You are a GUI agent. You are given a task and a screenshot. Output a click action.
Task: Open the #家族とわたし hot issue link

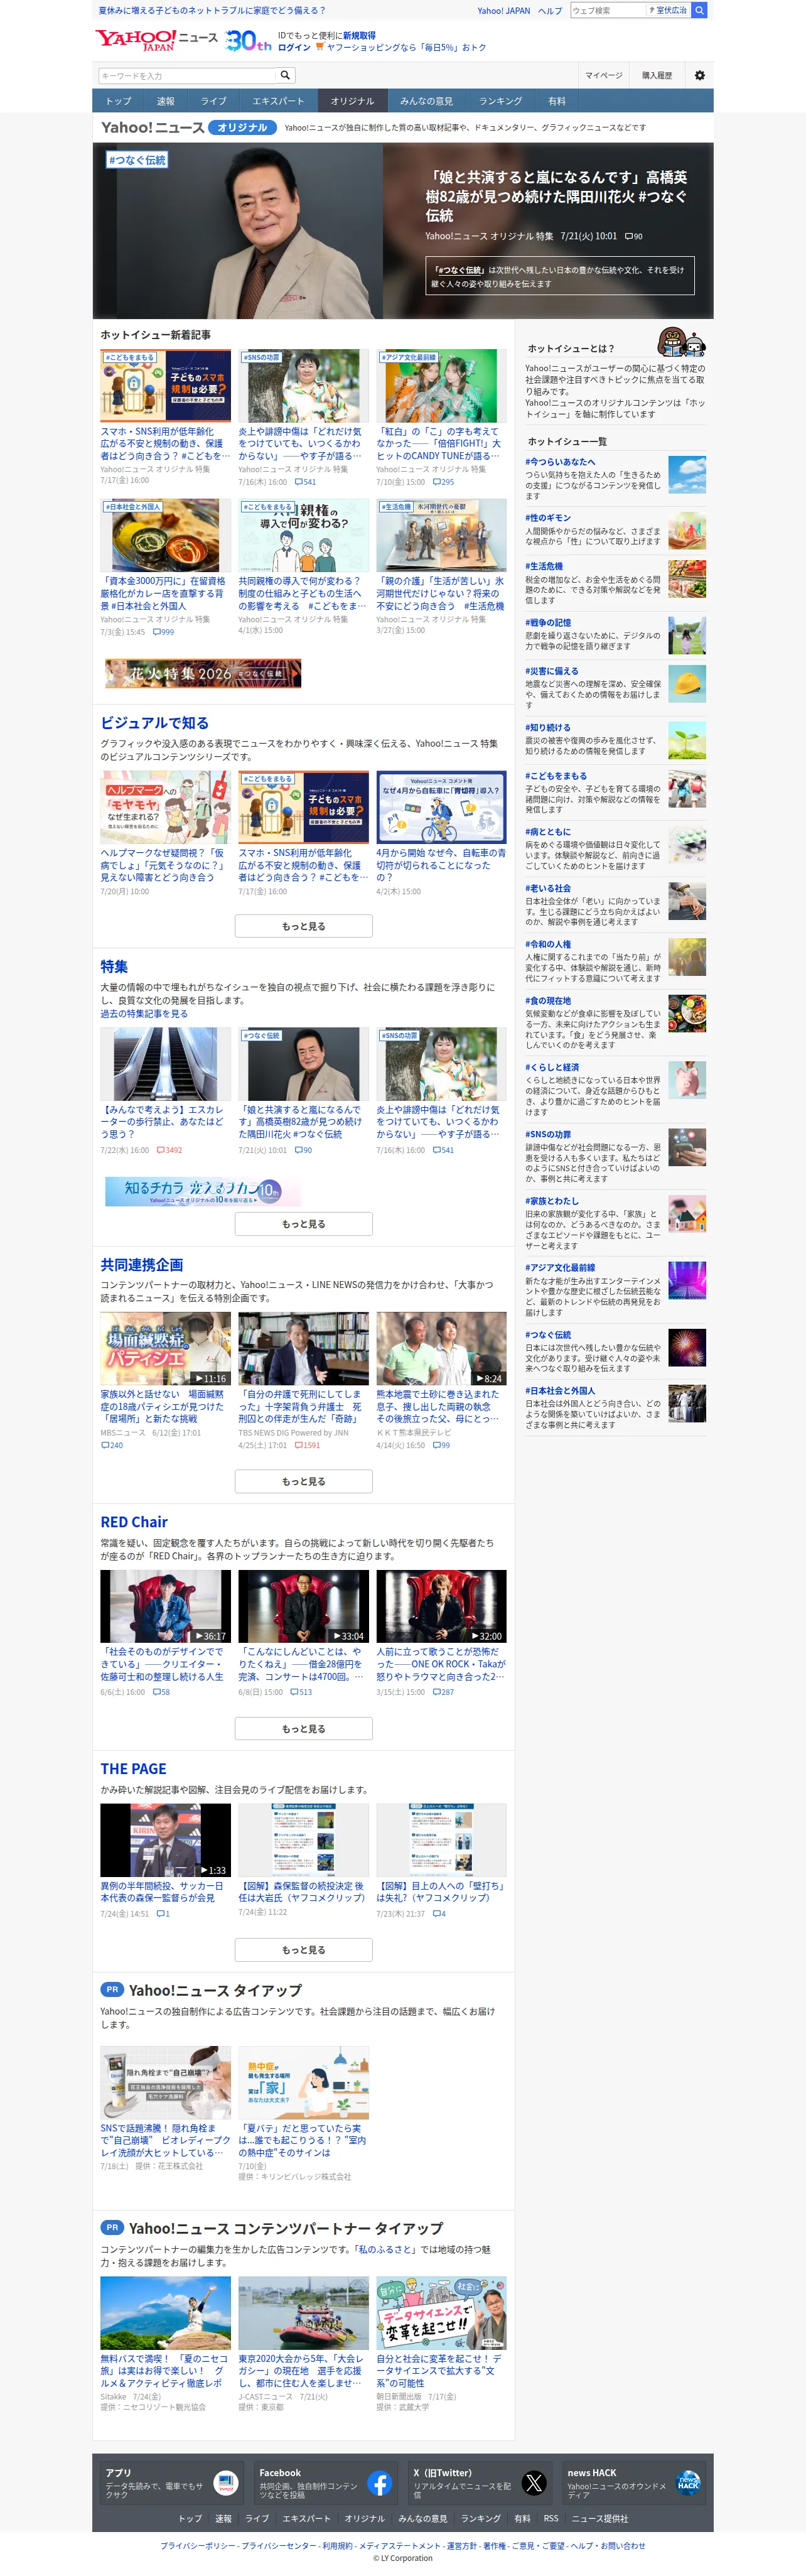552,1201
